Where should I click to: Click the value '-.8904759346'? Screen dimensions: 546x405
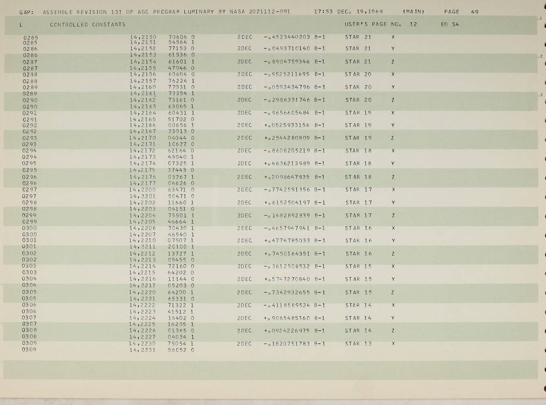point(287,62)
